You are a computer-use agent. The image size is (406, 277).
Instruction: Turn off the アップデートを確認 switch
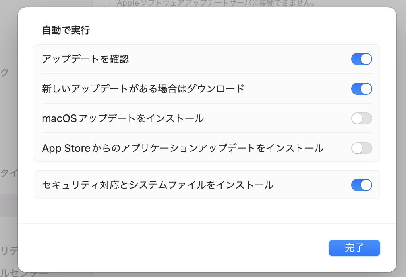(361, 59)
